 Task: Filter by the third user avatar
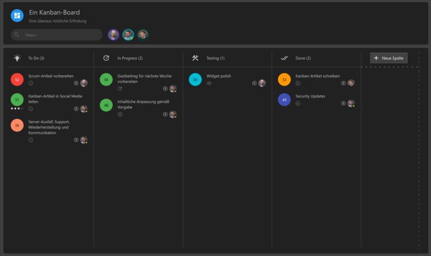(143, 35)
